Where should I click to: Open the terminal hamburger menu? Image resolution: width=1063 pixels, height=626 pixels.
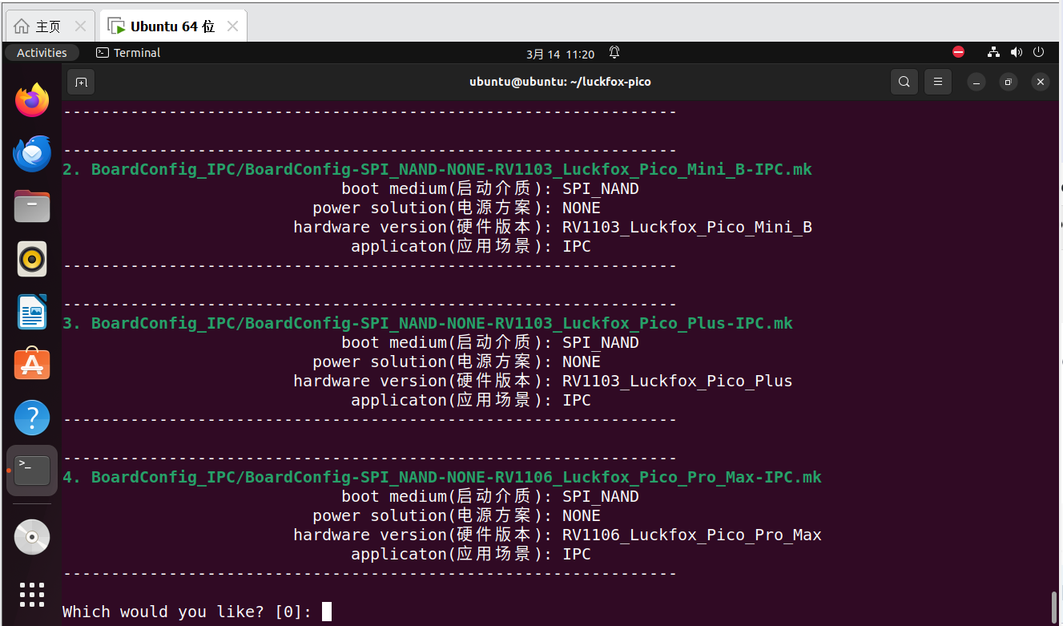tap(938, 82)
